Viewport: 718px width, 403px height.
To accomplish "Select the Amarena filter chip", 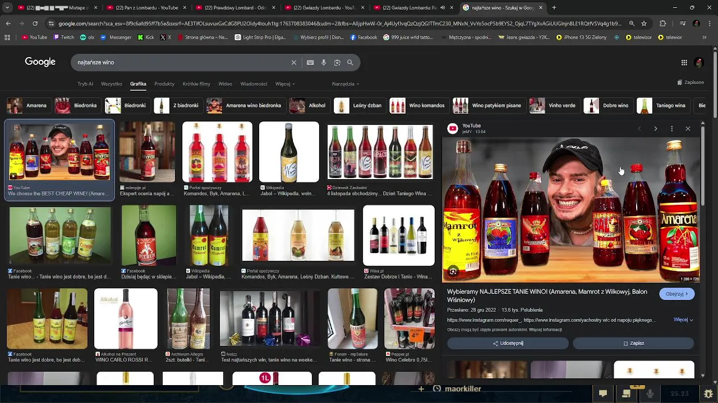I will pyautogui.click(x=28, y=105).
